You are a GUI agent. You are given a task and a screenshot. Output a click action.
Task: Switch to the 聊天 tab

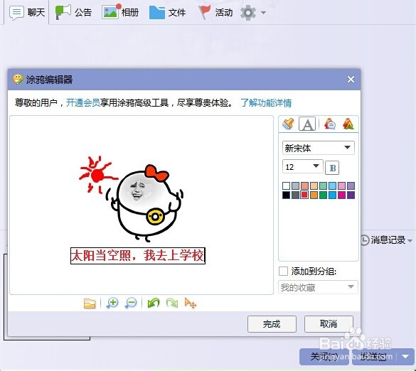coord(27,12)
